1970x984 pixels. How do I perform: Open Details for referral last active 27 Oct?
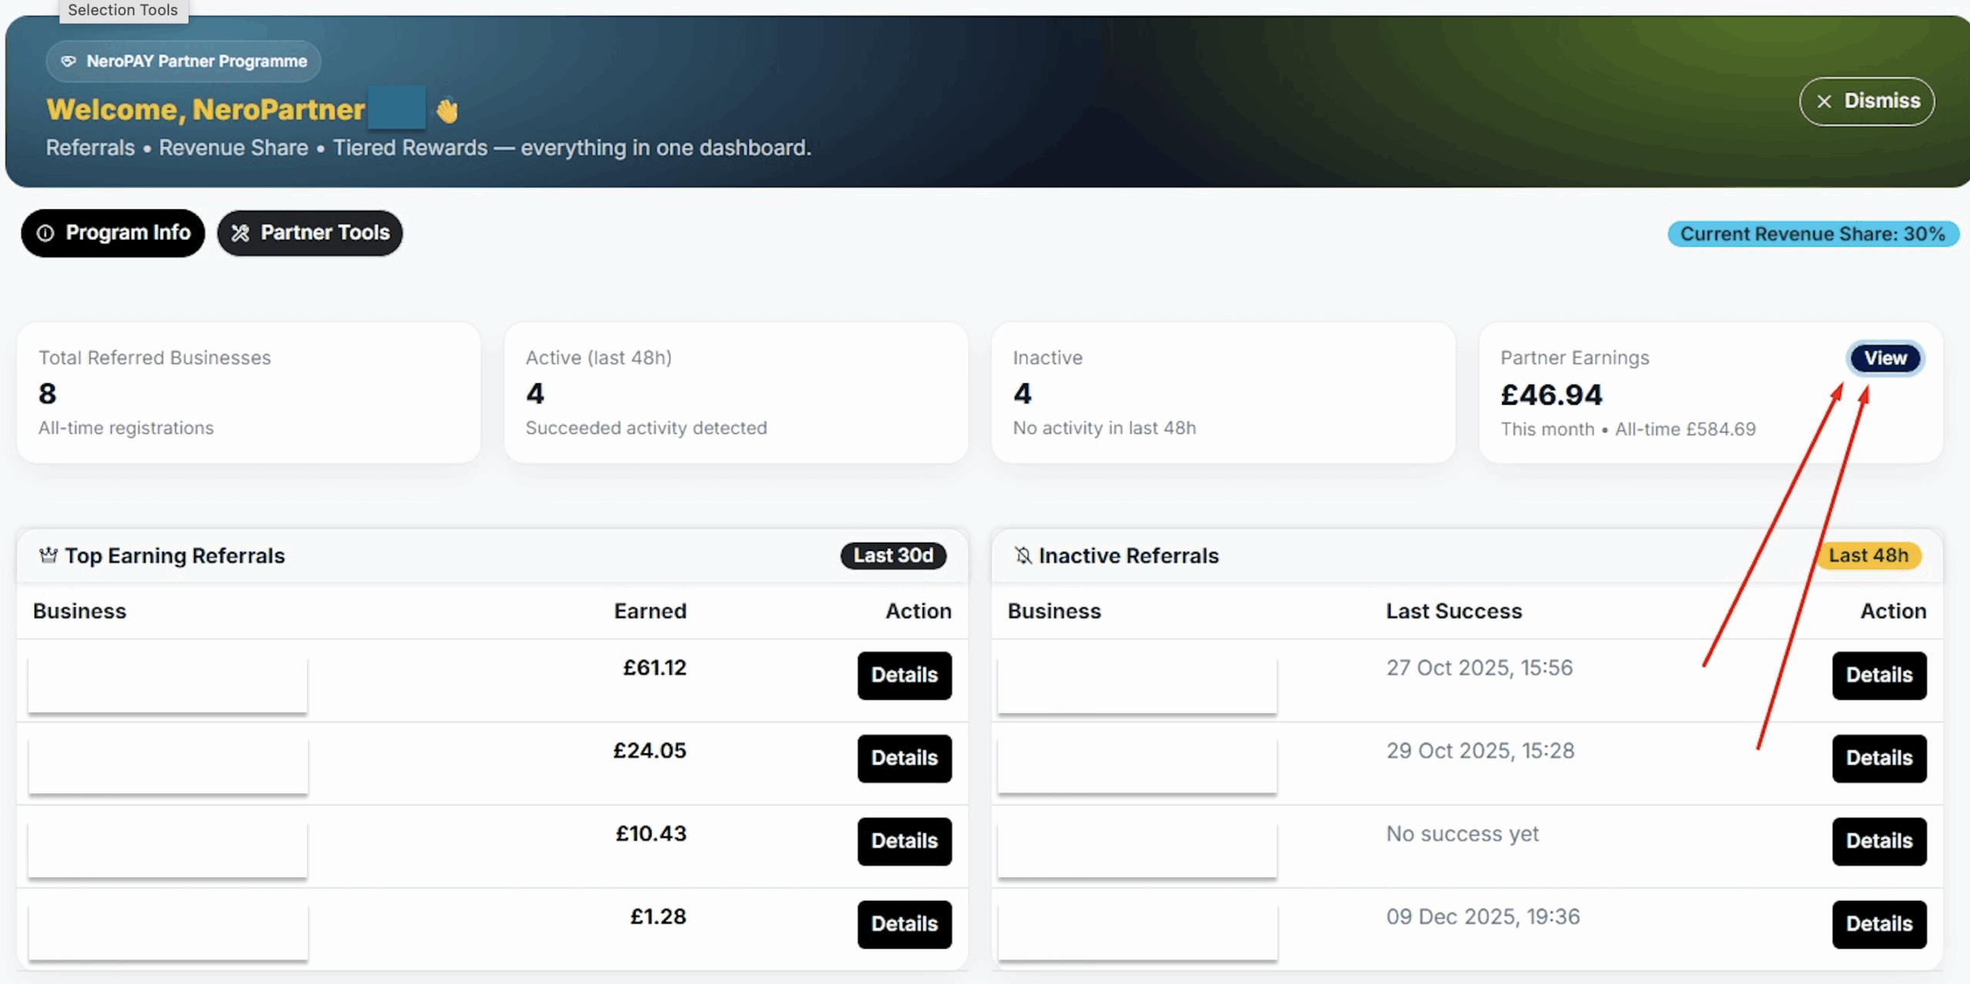(x=1878, y=675)
